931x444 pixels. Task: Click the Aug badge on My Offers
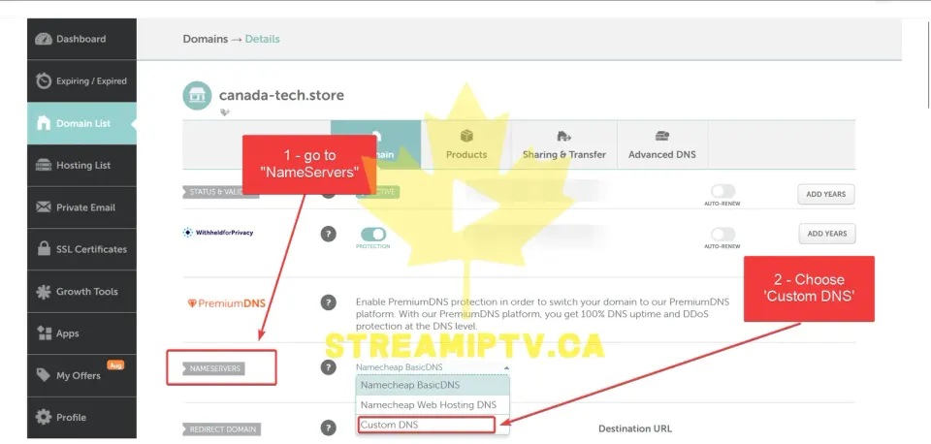click(115, 365)
